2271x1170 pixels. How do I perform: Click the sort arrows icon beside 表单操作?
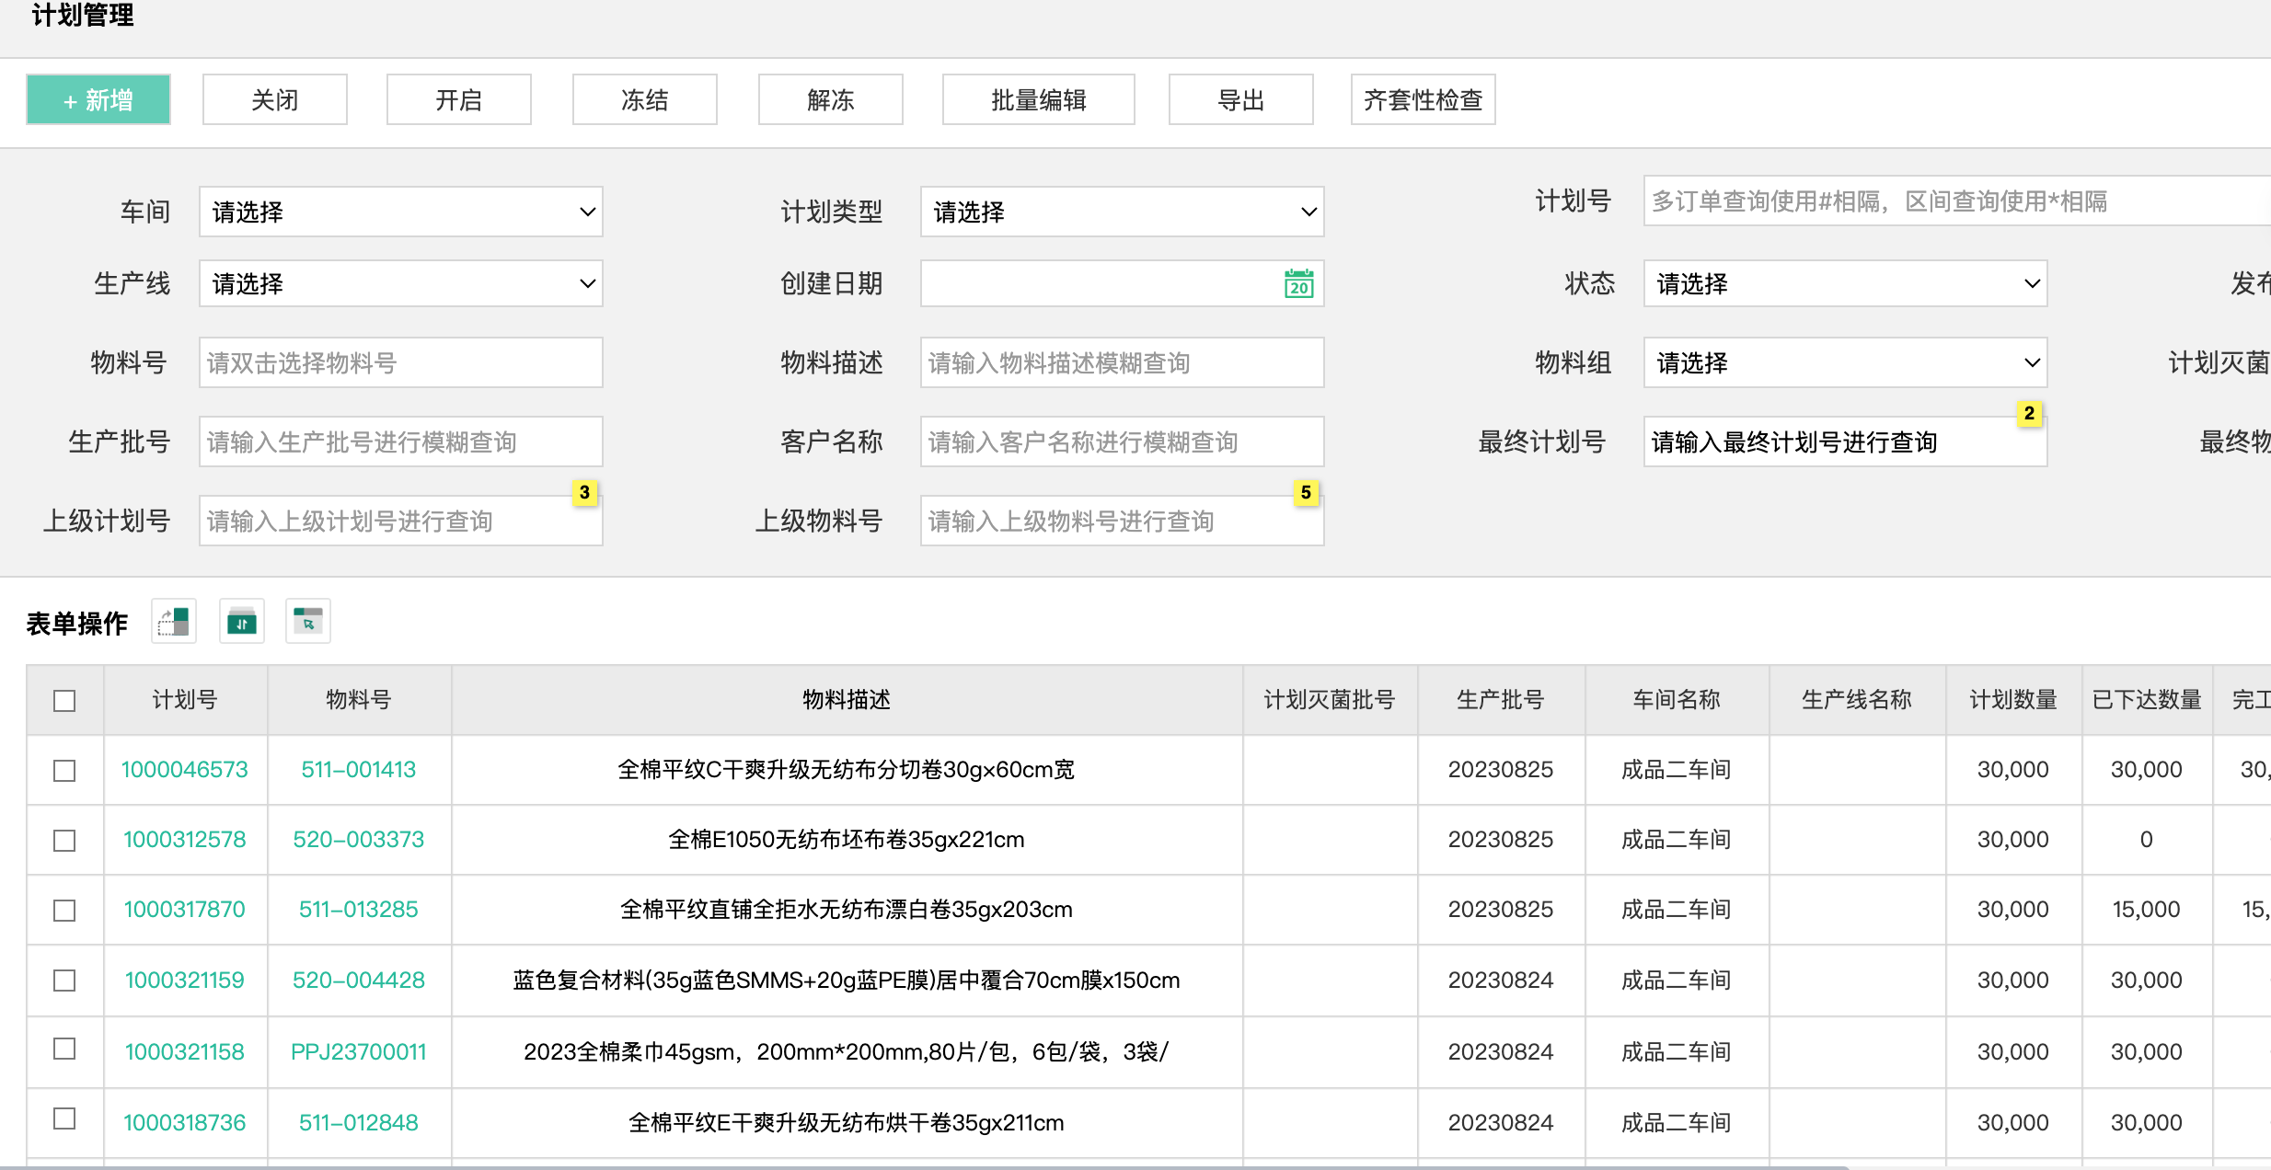click(x=242, y=622)
